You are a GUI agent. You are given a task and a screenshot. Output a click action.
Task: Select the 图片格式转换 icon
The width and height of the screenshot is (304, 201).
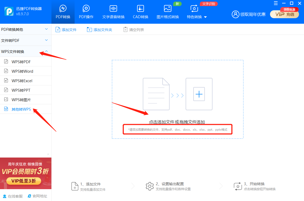(167, 9)
